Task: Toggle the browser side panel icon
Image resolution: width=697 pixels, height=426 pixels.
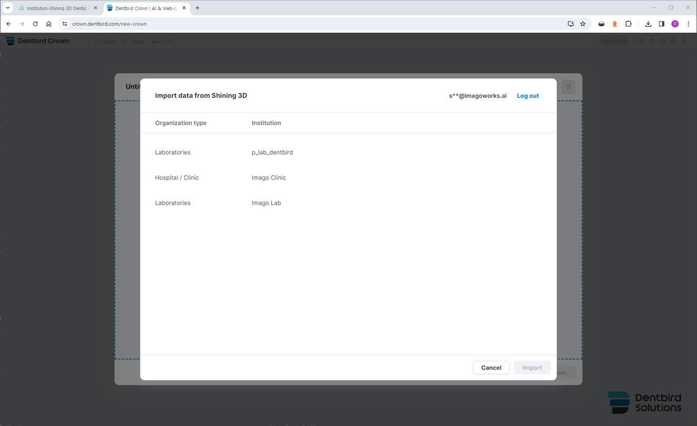Action: (x=661, y=24)
